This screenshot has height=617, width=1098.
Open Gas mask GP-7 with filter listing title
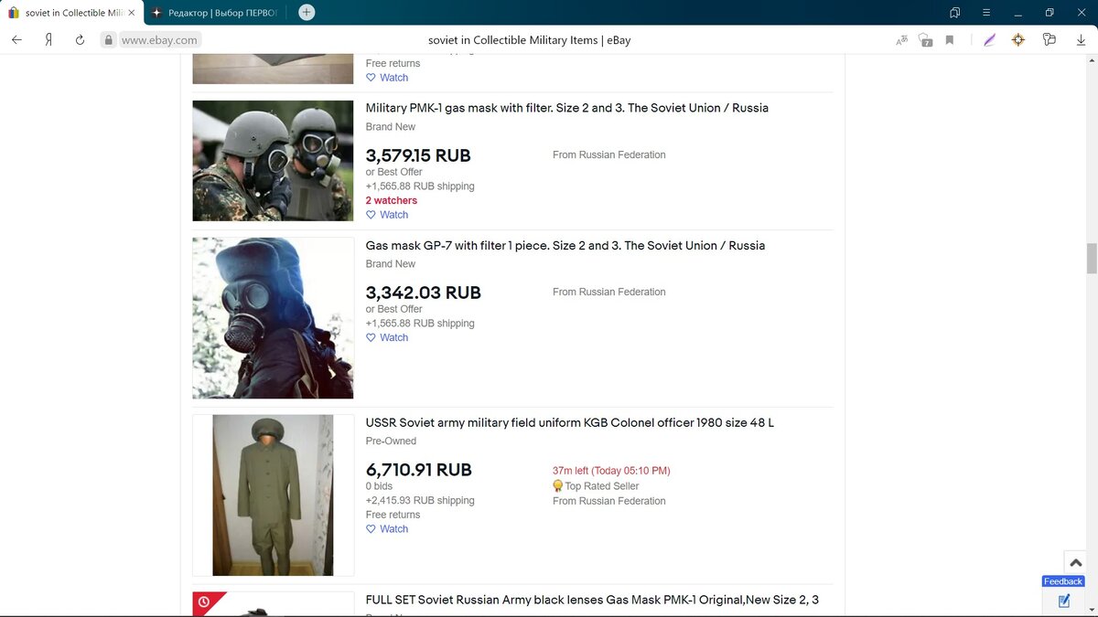tap(565, 245)
